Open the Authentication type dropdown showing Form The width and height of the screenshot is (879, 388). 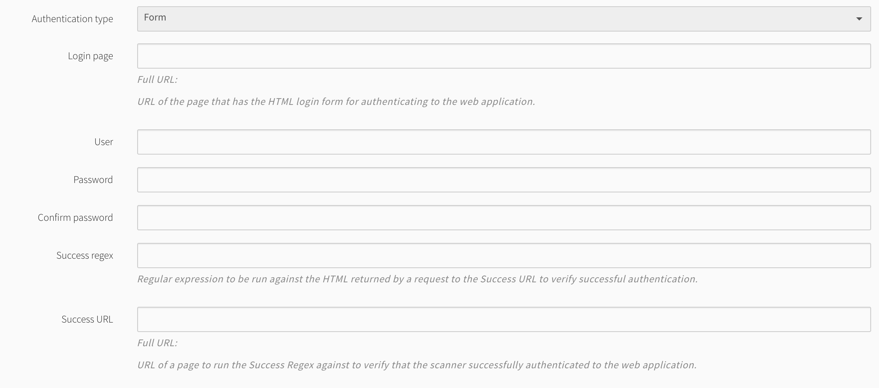[x=504, y=19]
